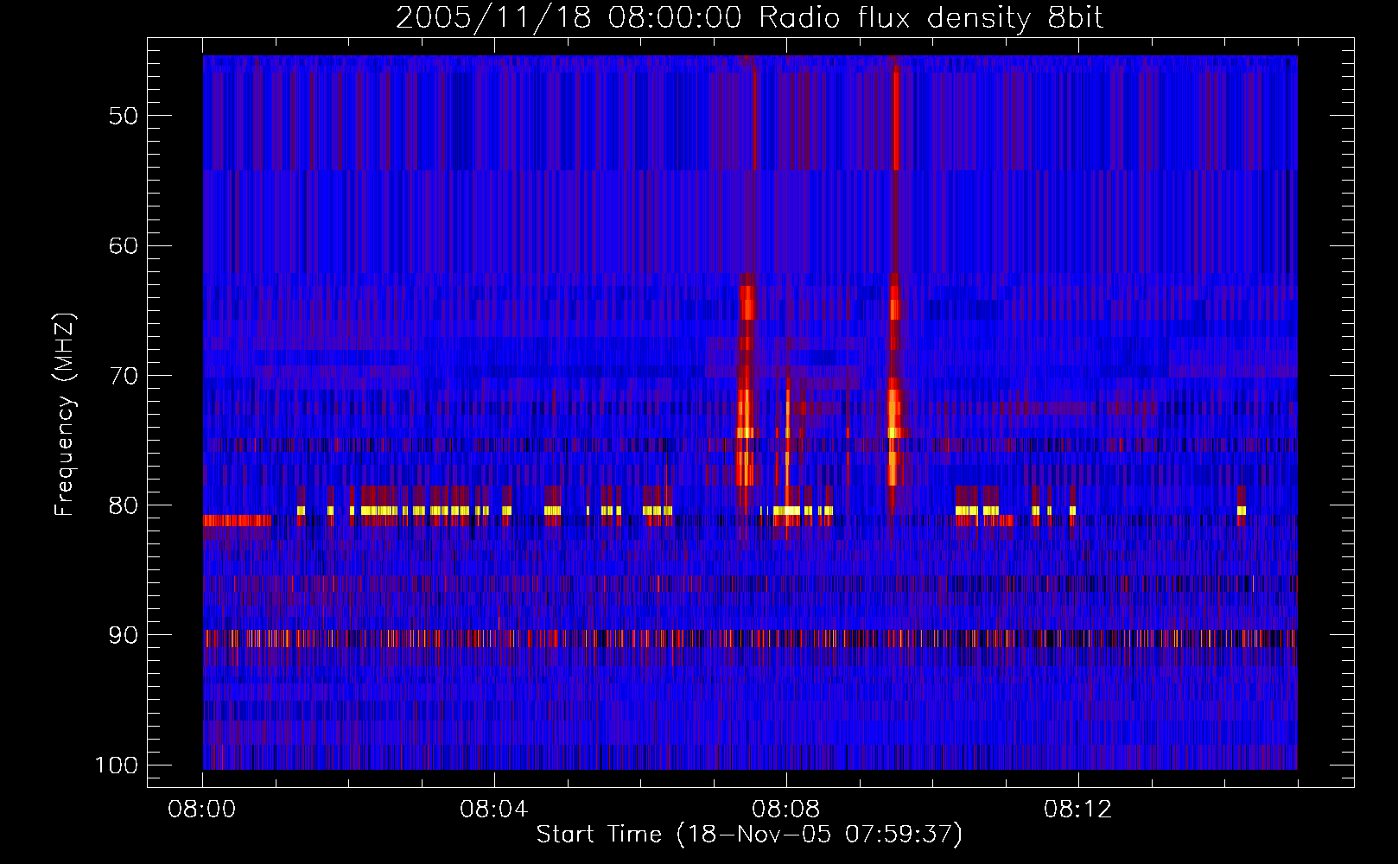Screen dimensions: 1398x864
Task: Click the 70 MHz frequency tick label
Action: [x=124, y=376]
